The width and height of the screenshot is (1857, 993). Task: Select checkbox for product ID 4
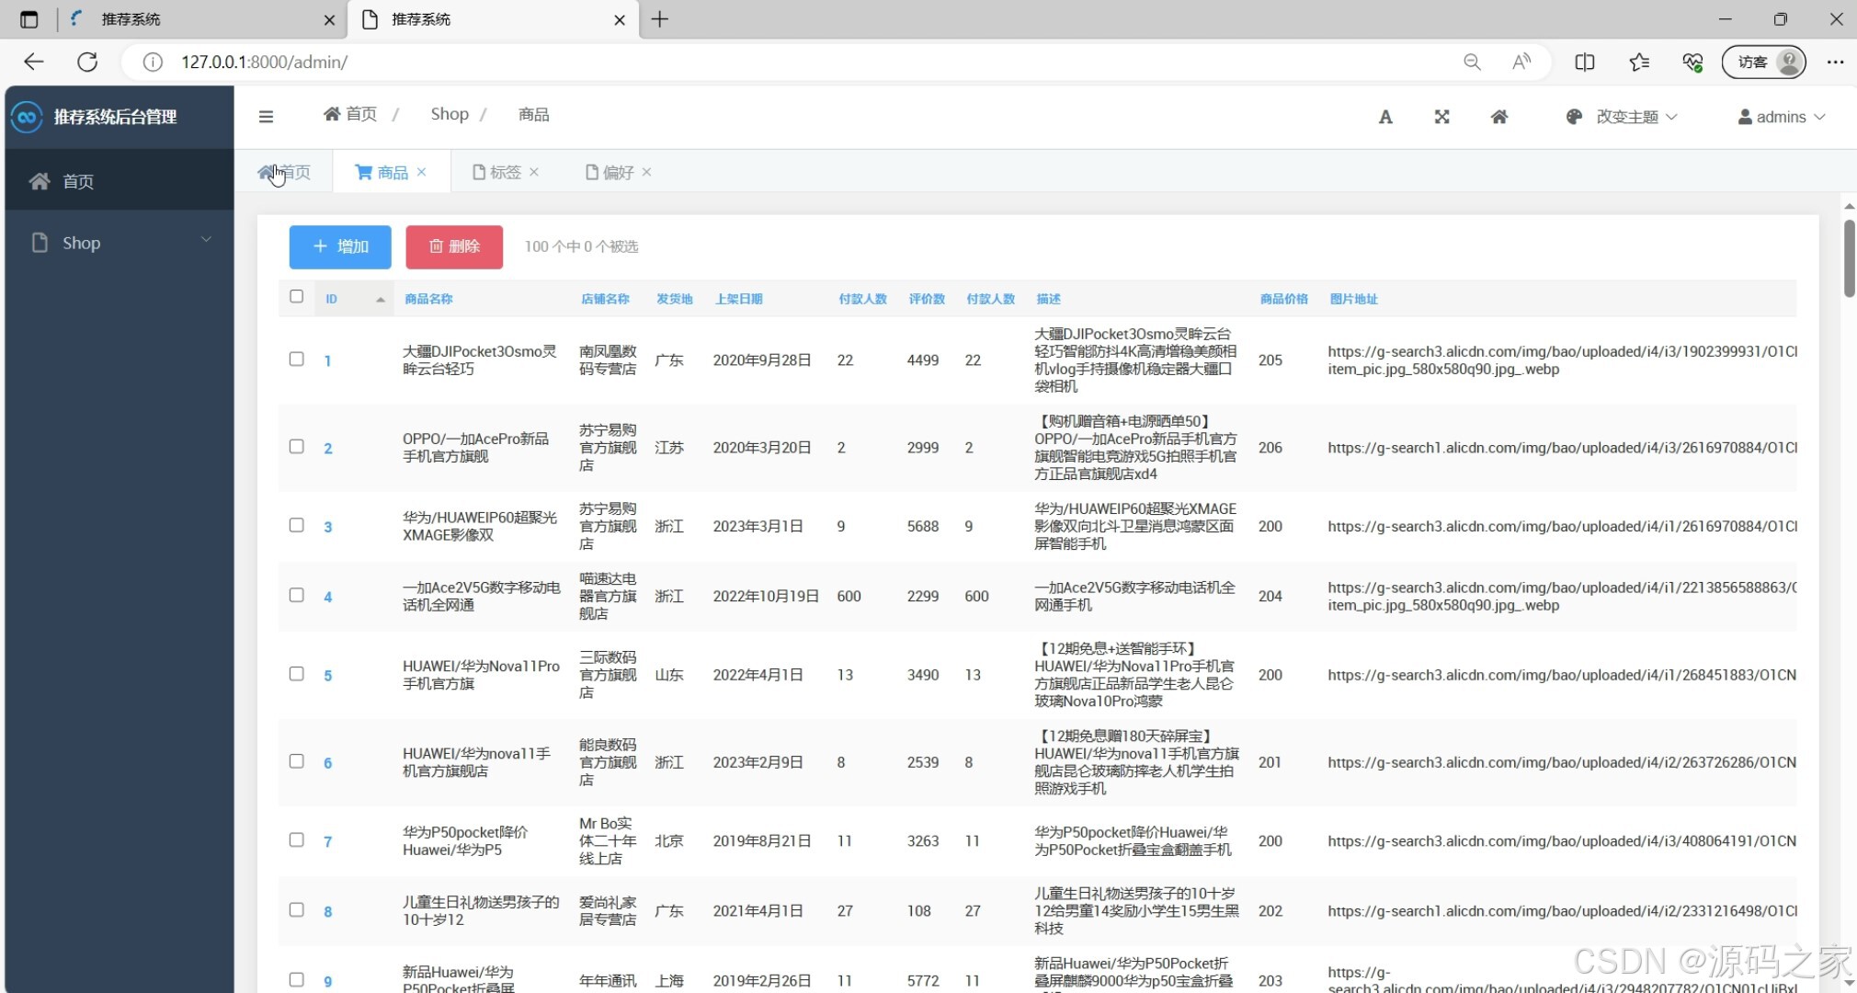pos(296,595)
